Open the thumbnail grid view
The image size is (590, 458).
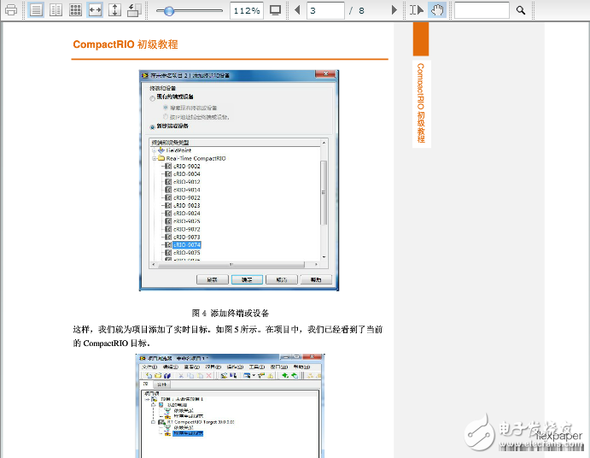(76, 9)
